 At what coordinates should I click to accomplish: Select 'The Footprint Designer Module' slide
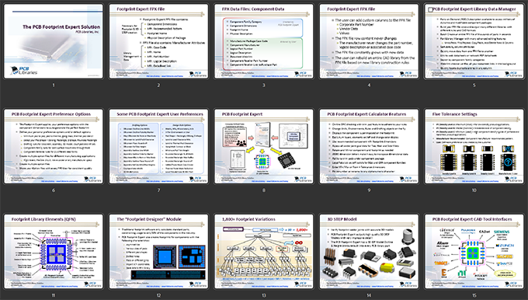pos(158,252)
